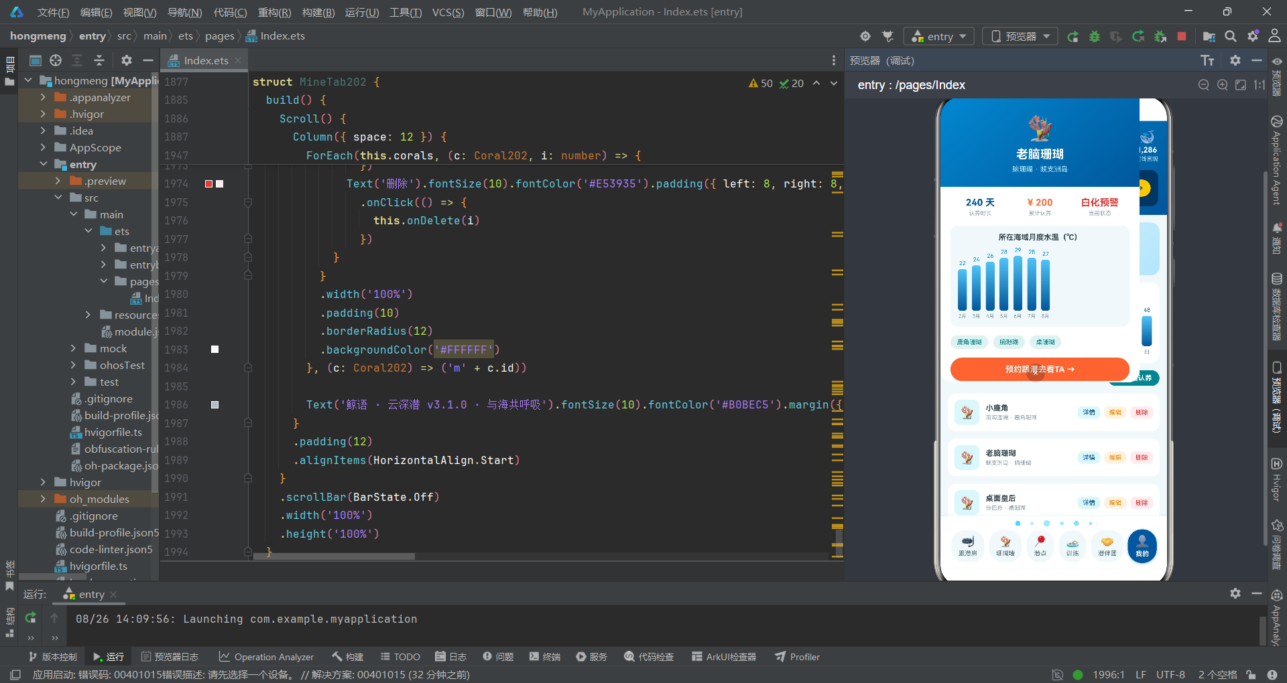The width and height of the screenshot is (1287, 683).
Task: Open the 预览器 device dropdown
Action: tap(1020, 36)
